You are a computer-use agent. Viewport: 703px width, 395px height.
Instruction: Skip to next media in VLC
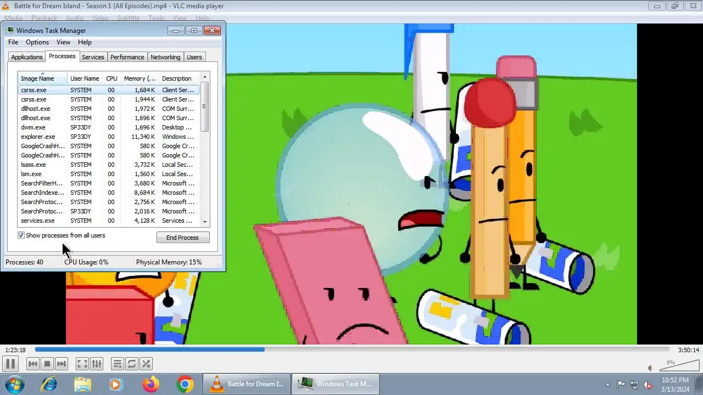pos(62,364)
